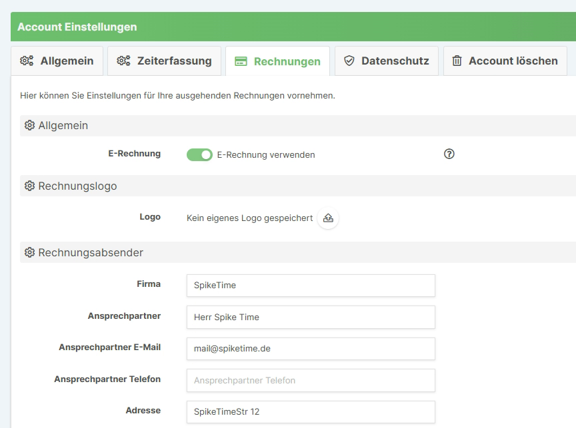Image resolution: width=576 pixels, height=428 pixels.
Task: Click the invoice card icon on the Rechnungen tab
Action: click(x=241, y=61)
